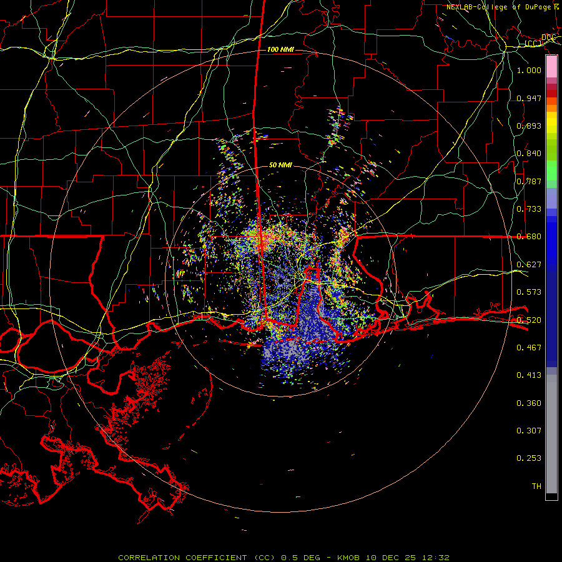562x562 pixels.
Task: Click the 0.253 color scale label
Action: [529, 458]
